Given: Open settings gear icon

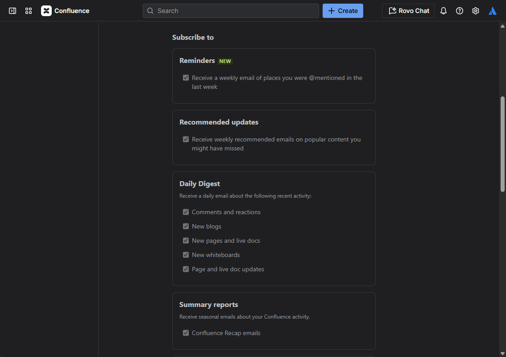Looking at the screenshot, I should click(475, 11).
